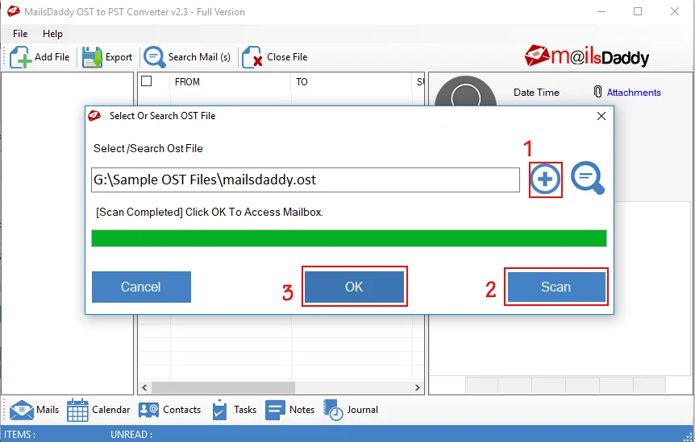Show the Contacts view
The height and width of the screenshot is (442, 695).
click(x=149, y=410)
